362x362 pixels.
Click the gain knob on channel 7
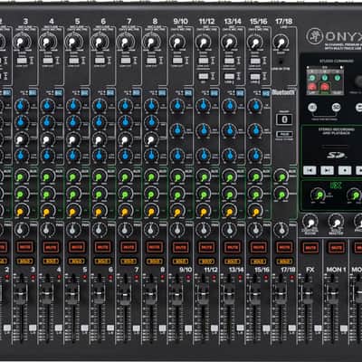pos(126,43)
